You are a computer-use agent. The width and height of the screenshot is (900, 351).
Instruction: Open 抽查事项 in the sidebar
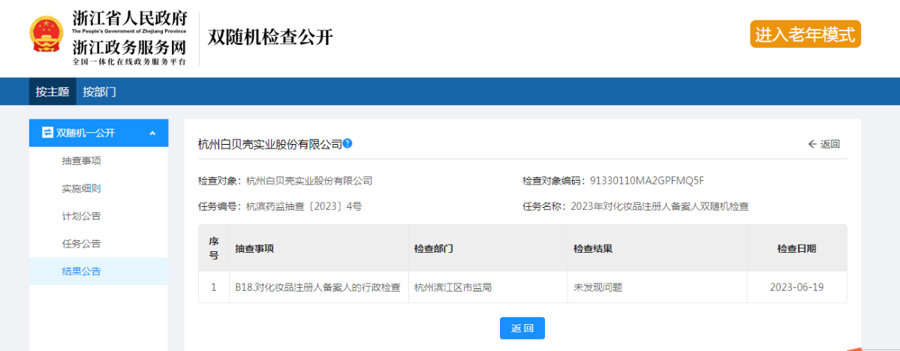click(x=81, y=160)
